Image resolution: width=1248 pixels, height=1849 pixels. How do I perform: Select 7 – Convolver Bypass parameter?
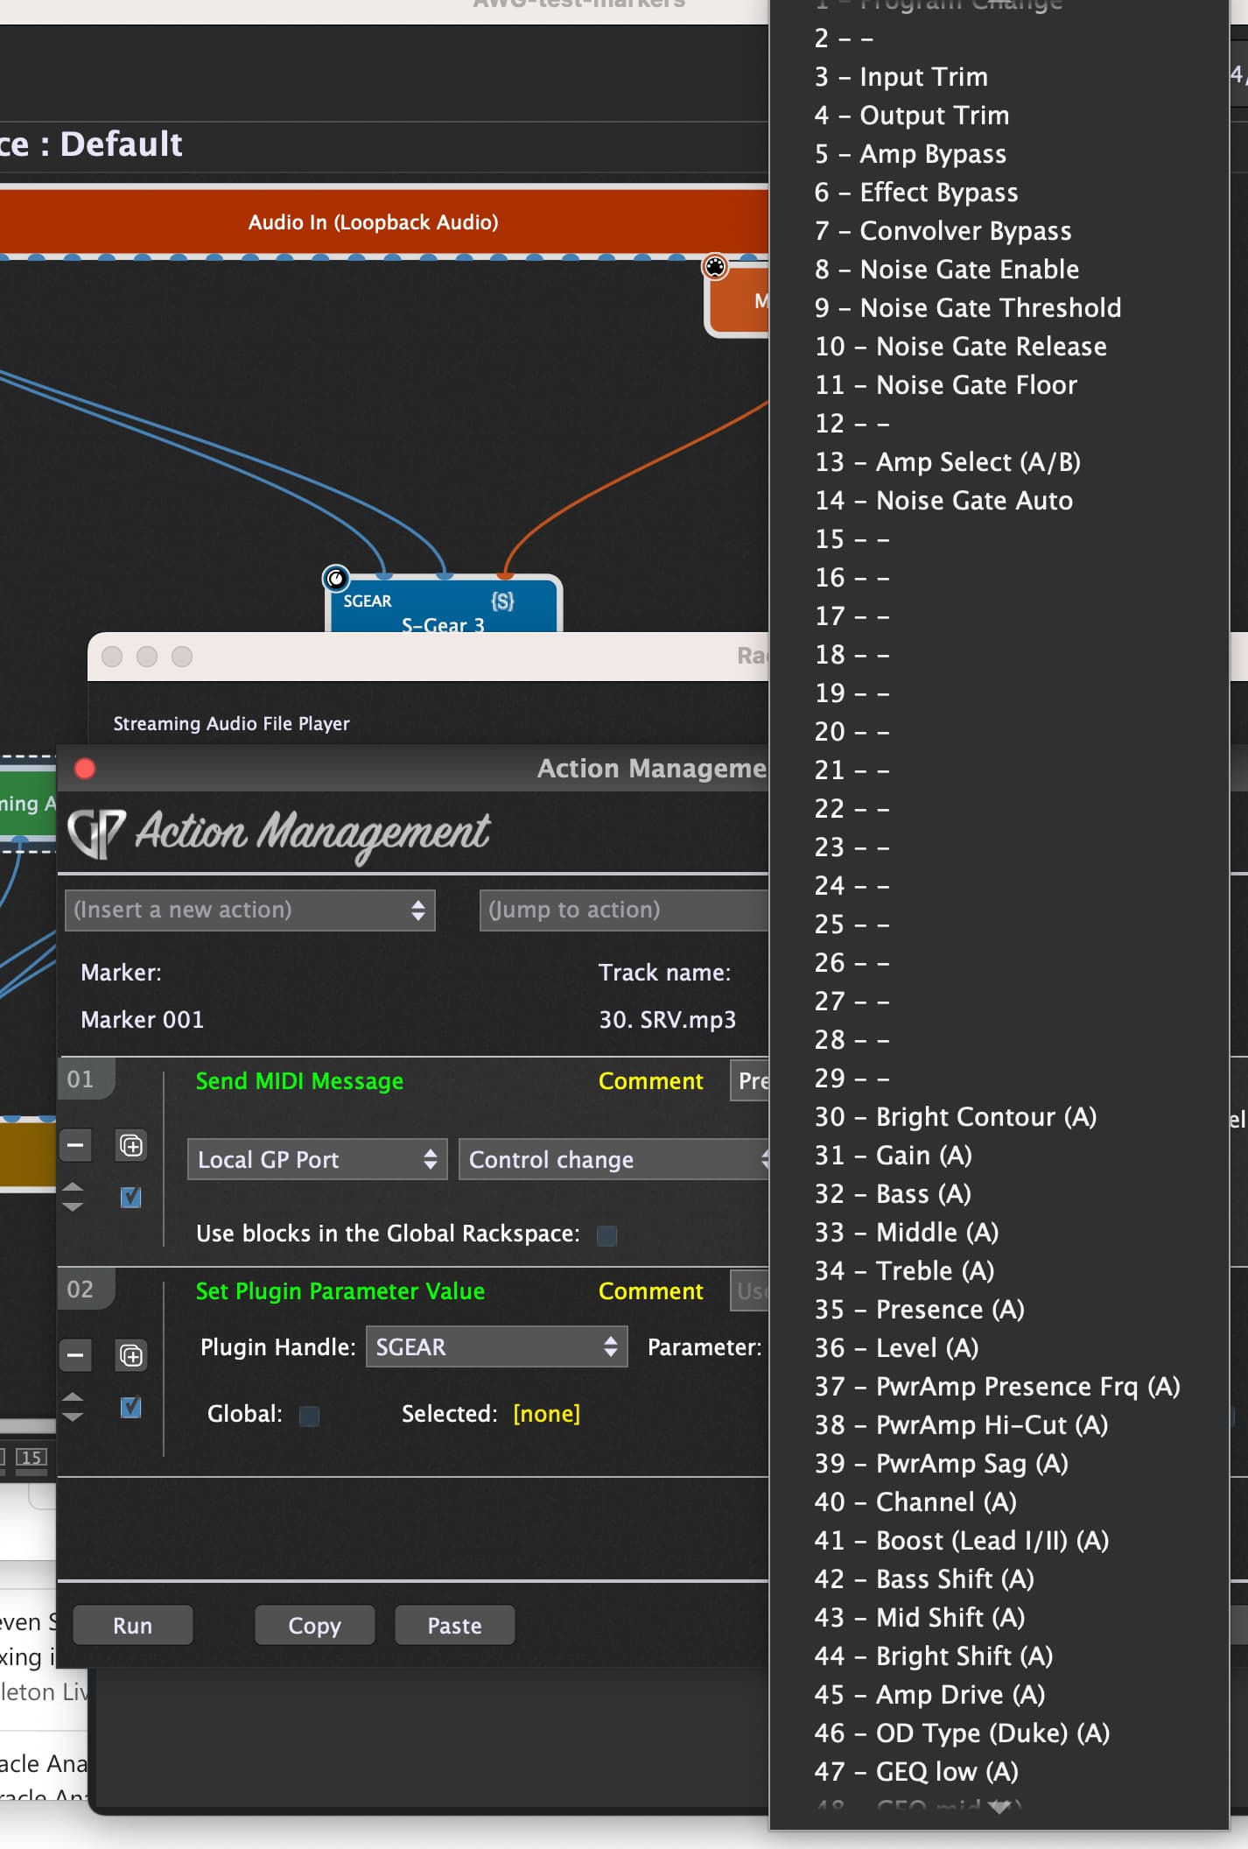[x=999, y=230]
